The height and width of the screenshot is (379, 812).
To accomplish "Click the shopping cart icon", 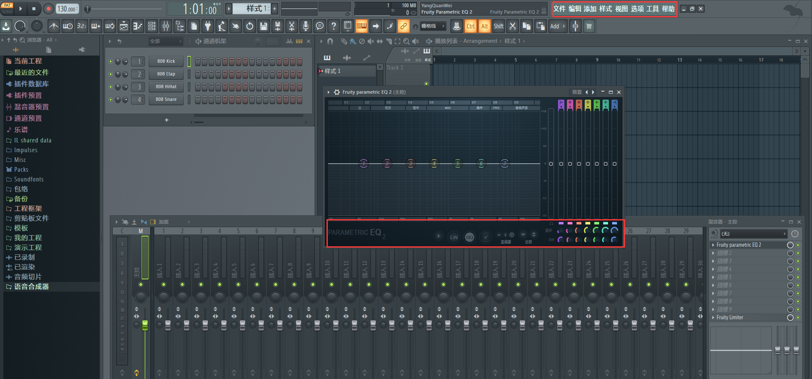I will [x=589, y=26].
